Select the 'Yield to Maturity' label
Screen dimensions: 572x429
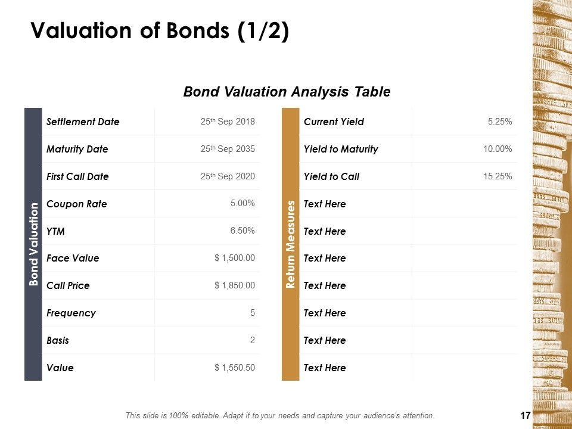click(341, 149)
